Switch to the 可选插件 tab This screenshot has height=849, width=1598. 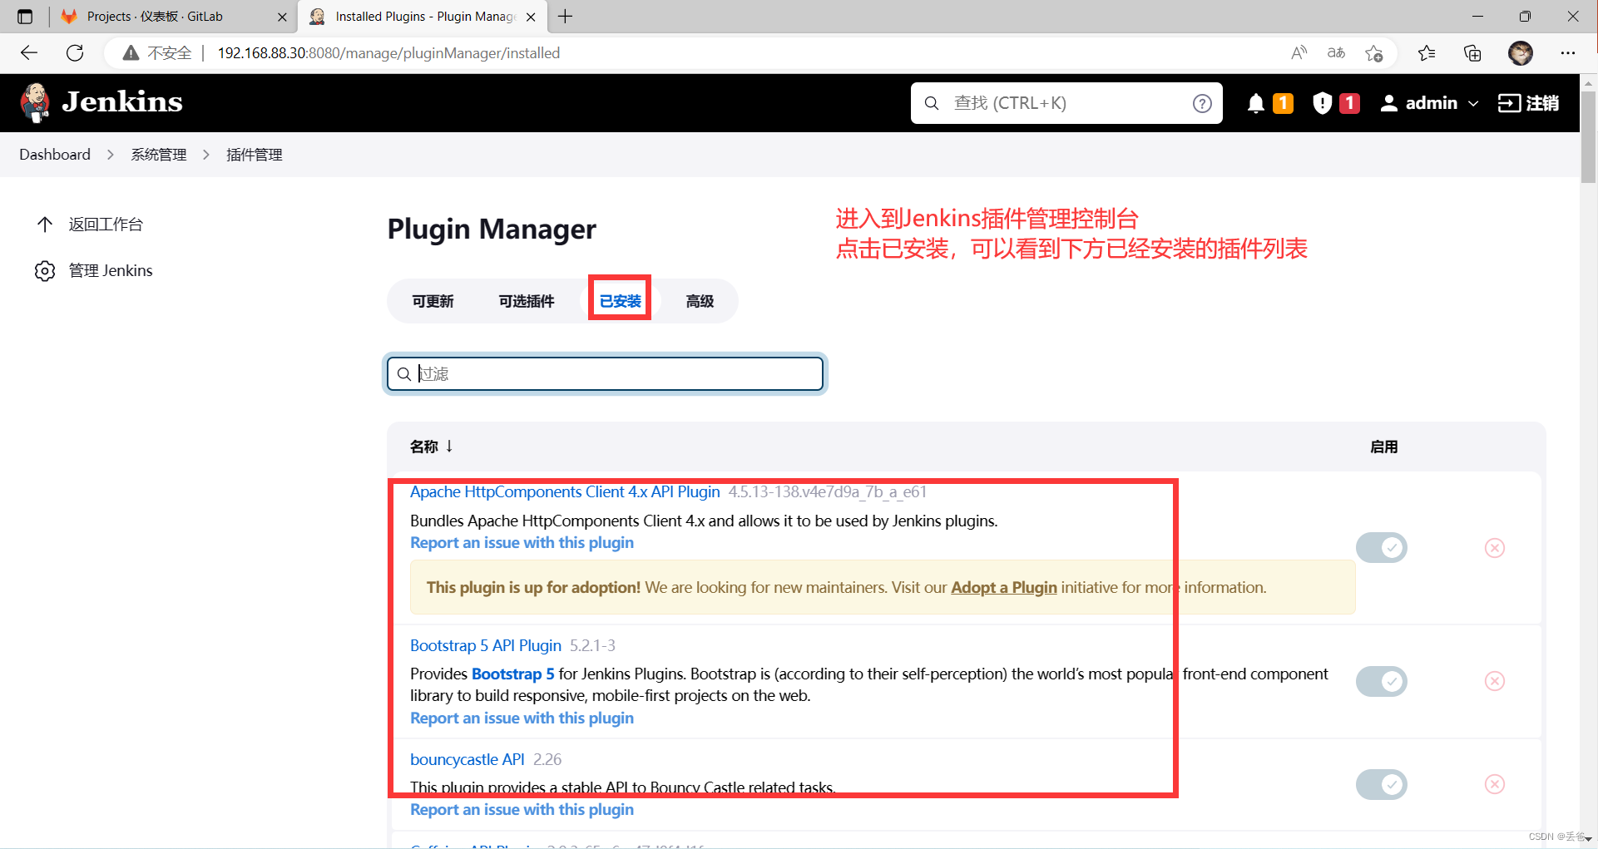click(x=526, y=301)
